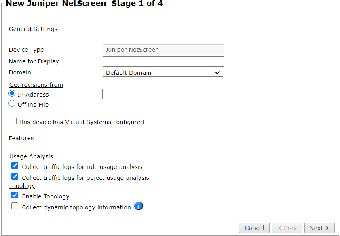The image size is (340, 236).
Task: Select the Offline File radio button
Action: (12, 103)
